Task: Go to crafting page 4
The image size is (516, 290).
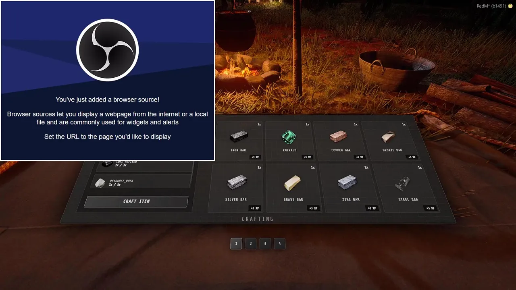Action: click(280, 244)
